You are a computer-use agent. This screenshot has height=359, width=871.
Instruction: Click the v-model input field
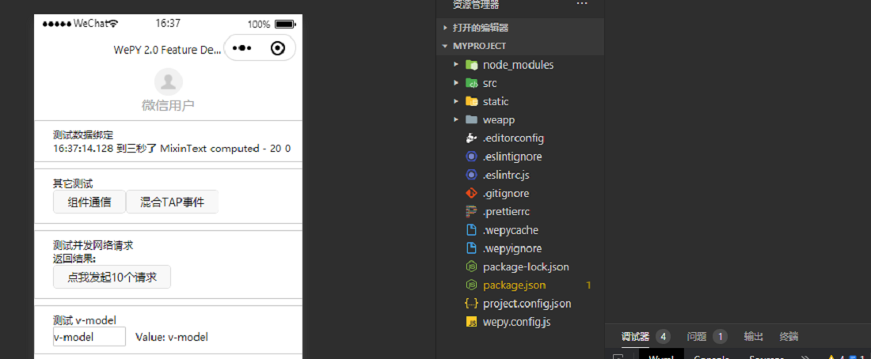(89, 337)
